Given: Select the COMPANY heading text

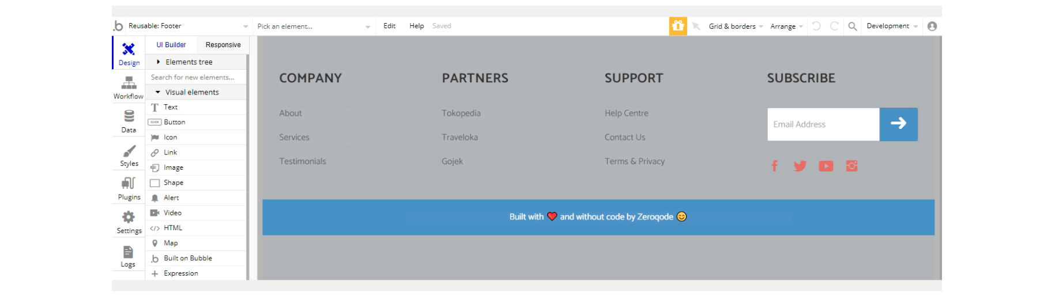Looking at the screenshot, I should (311, 78).
